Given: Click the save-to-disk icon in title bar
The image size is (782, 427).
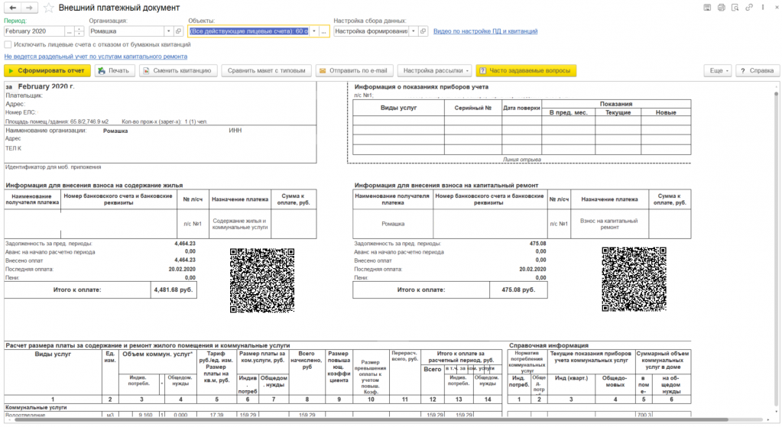Looking at the screenshot, I should [x=707, y=8].
